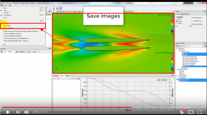The image size is (207, 115).
Task: Open video settings gear with HD badge
Action: coord(183,112)
